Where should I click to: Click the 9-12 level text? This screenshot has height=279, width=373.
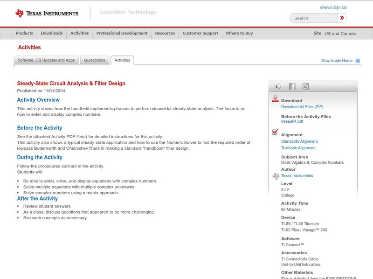(285, 190)
